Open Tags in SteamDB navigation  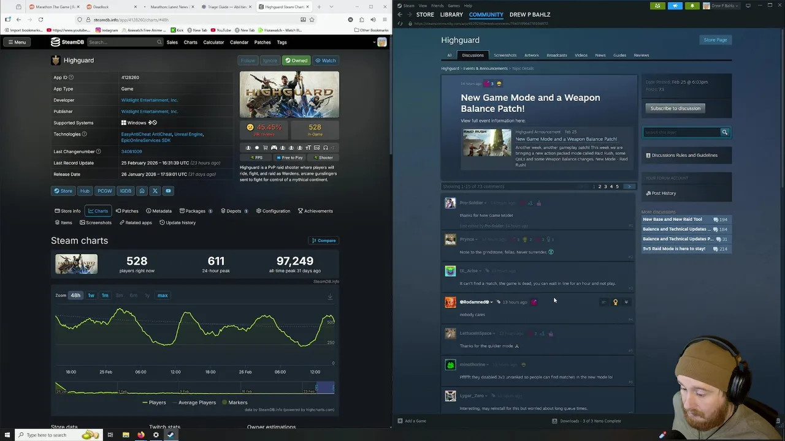tap(281, 42)
